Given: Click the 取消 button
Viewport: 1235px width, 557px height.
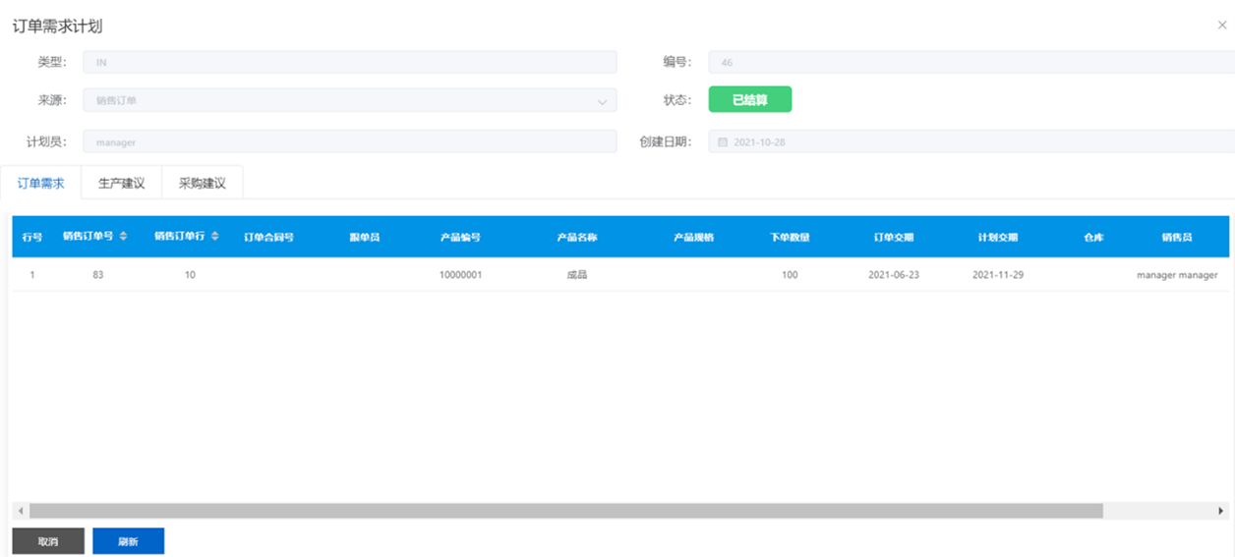Looking at the screenshot, I should [x=48, y=541].
